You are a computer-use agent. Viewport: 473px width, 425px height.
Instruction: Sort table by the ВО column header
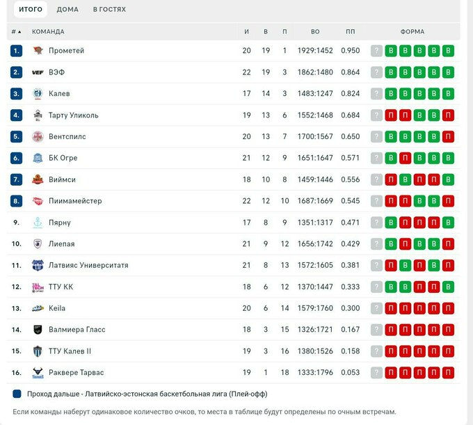(x=315, y=32)
